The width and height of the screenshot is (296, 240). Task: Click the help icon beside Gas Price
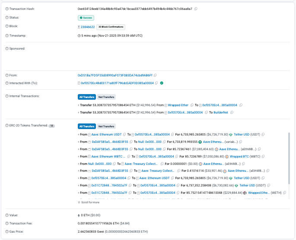(6, 231)
